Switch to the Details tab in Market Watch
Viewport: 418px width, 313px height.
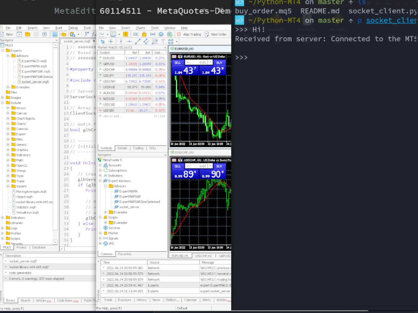(122, 148)
